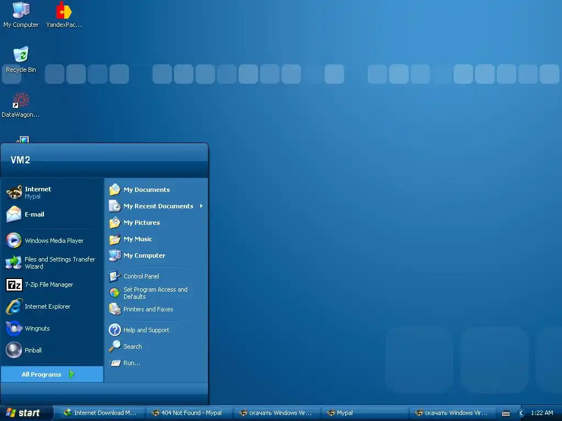The width and height of the screenshot is (562, 421).
Task: Choose Printers and Faxes menu text
Action: pos(148,309)
